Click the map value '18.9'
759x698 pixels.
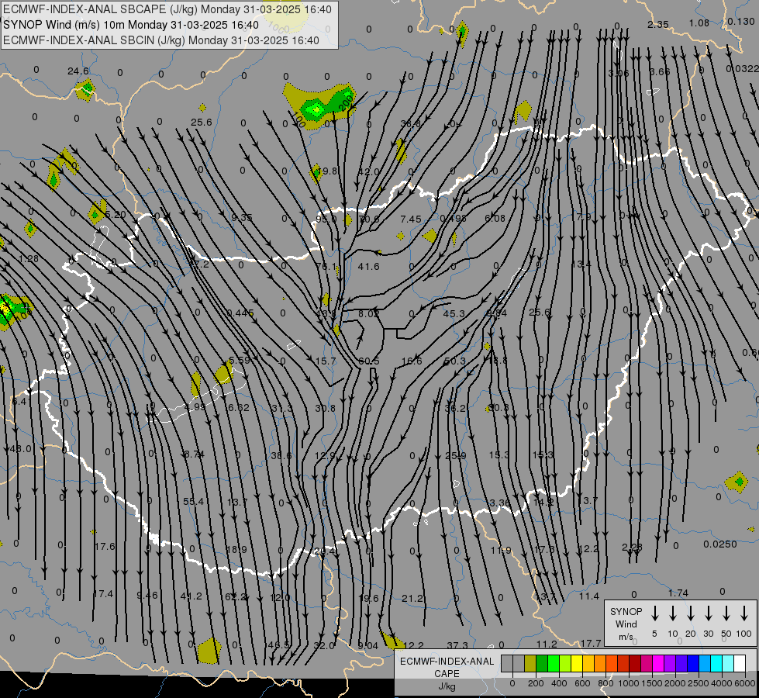(236, 550)
